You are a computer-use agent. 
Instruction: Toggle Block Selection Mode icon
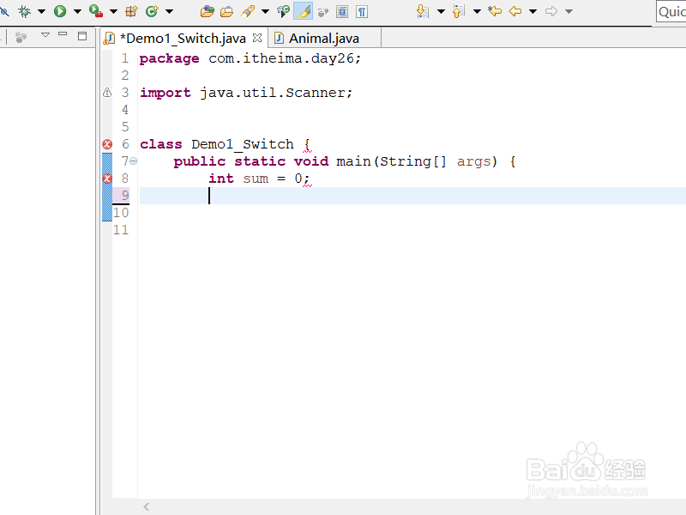tap(342, 12)
